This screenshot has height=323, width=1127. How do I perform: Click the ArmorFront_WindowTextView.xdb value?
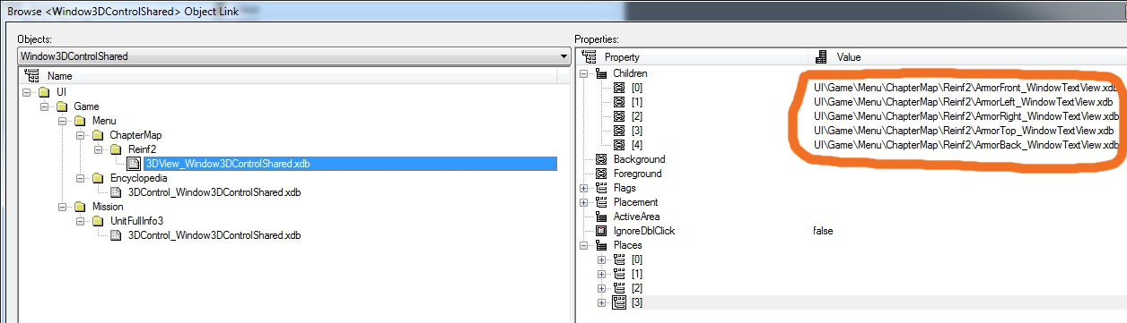[965, 88]
